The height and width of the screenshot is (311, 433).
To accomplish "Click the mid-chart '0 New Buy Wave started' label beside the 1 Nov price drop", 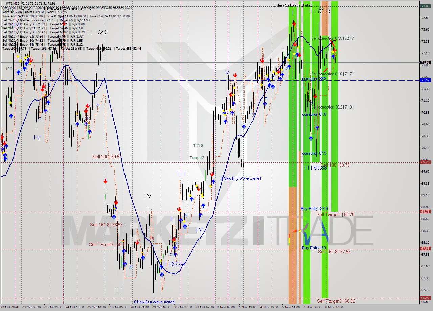I will (x=241, y=178).
